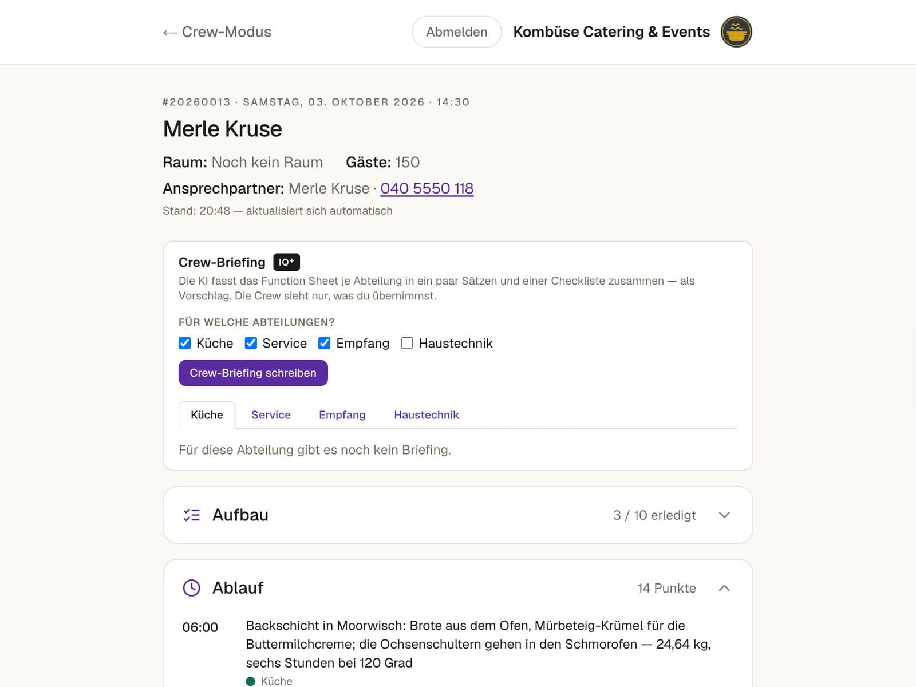Click the 'FÜR WELCHE ABTEILUNGEN?' label
The height and width of the screenshot is (687, 916).
click(256, 322)
